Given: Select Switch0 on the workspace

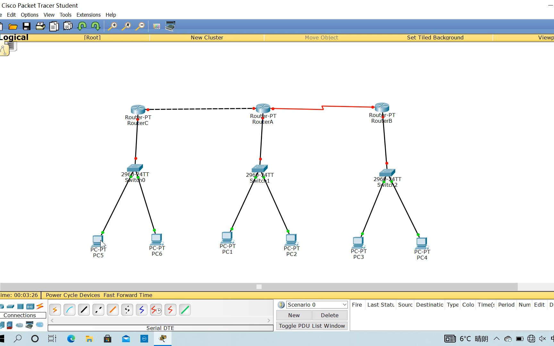Looking at the screenshot, I should (x=135, y=168).
